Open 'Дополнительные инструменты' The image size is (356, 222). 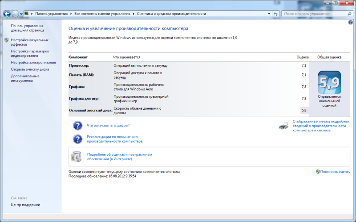tap(25, 78)
